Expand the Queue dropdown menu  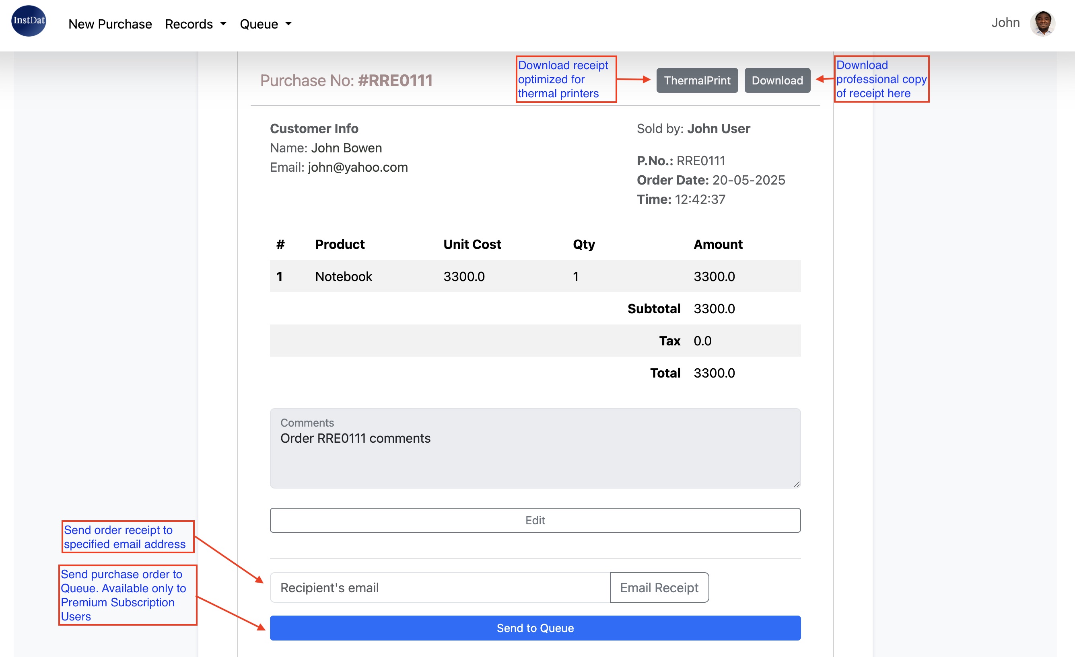pyautogui.click(x=265, y=24)
